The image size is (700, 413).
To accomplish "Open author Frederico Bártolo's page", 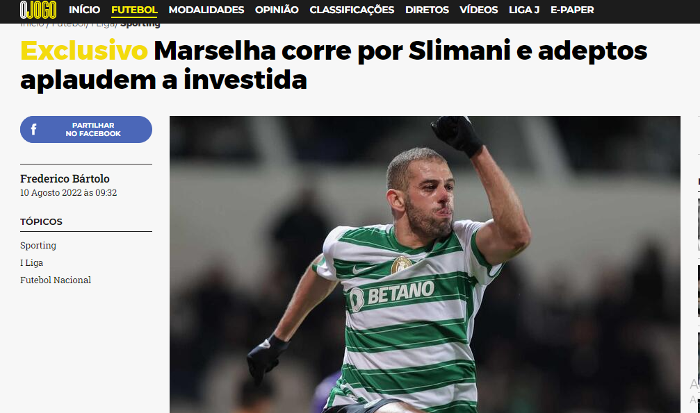I will (65, 178).
